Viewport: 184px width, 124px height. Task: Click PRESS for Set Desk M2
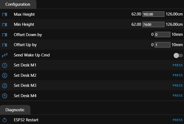pyautogui.click(x=178, y=75)
